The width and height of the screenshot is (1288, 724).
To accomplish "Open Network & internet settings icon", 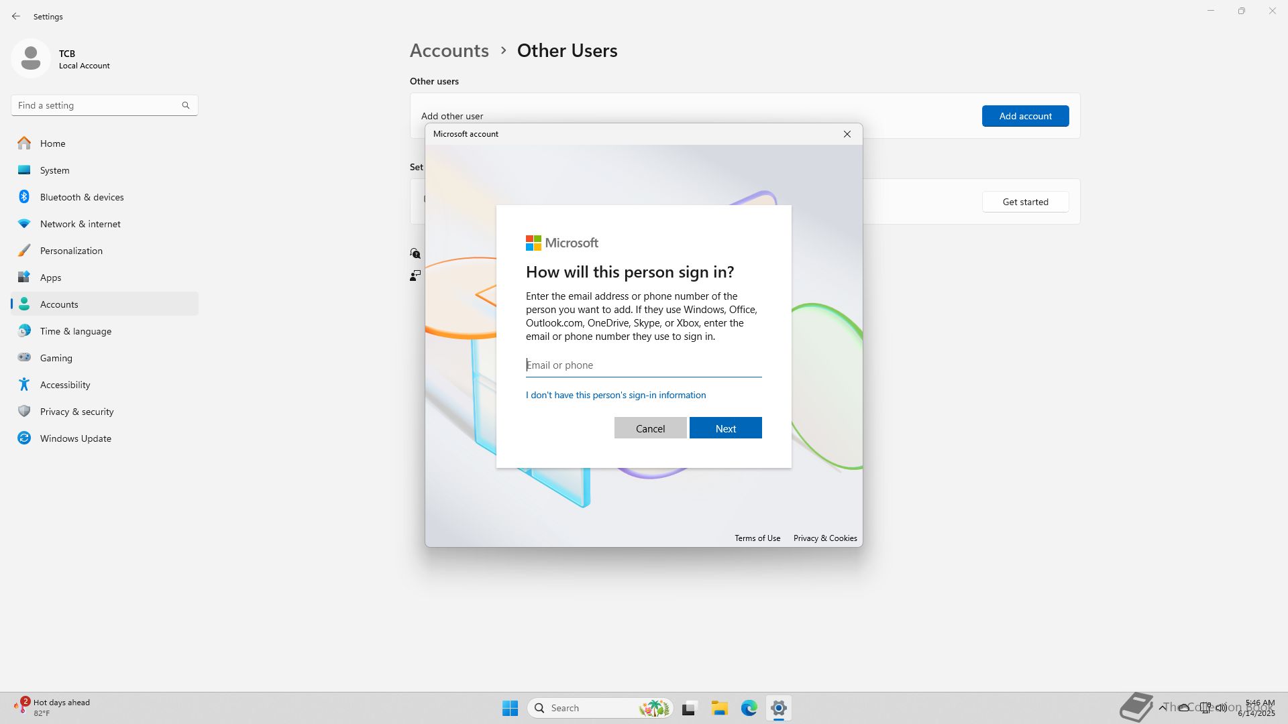I will [24, 223].
